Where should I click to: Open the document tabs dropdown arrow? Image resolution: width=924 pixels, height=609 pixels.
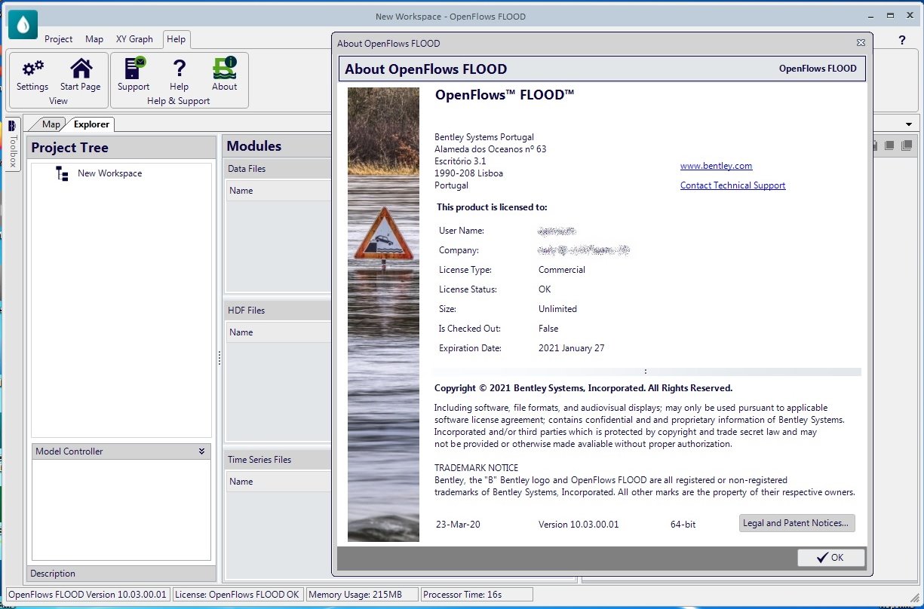909,124
